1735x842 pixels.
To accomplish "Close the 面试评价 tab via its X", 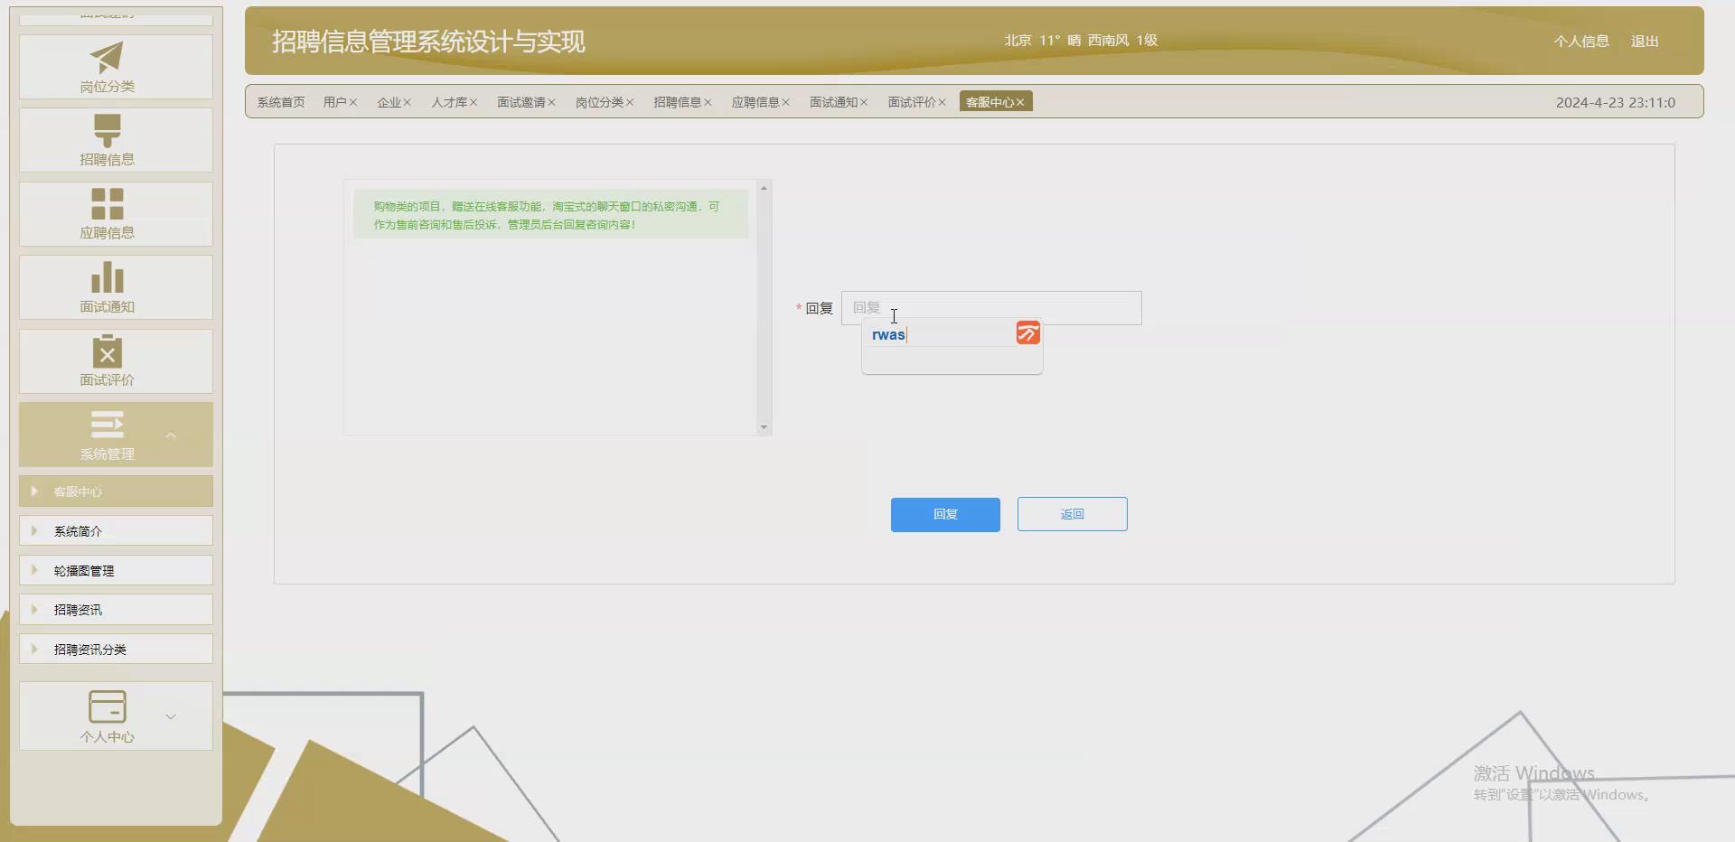I will tap(942, 102).
